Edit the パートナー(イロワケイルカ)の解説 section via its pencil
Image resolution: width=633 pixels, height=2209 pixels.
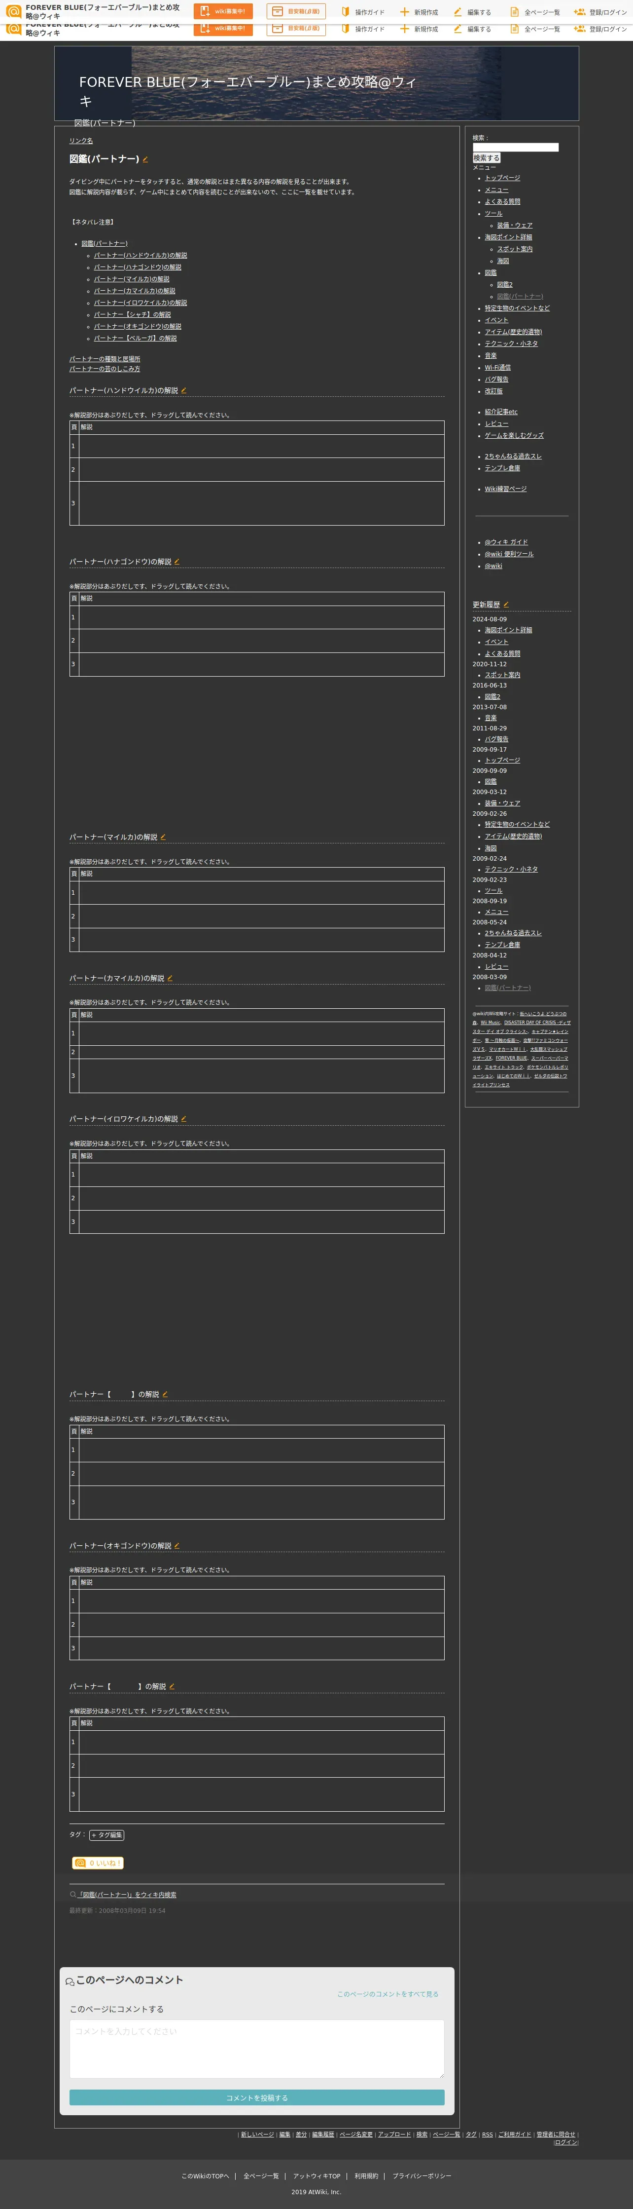pyautogui.click(x=184, y=1119)
